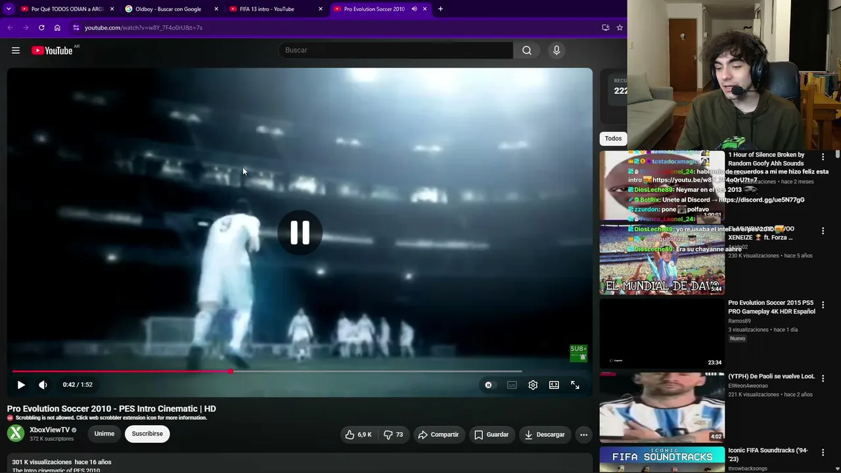Screen dimensions: 841x473
Task: Open the XboxViewTV channel name link
Action: (x=49, y=430)
